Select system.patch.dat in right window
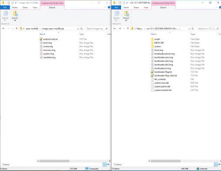 point(162,86)
